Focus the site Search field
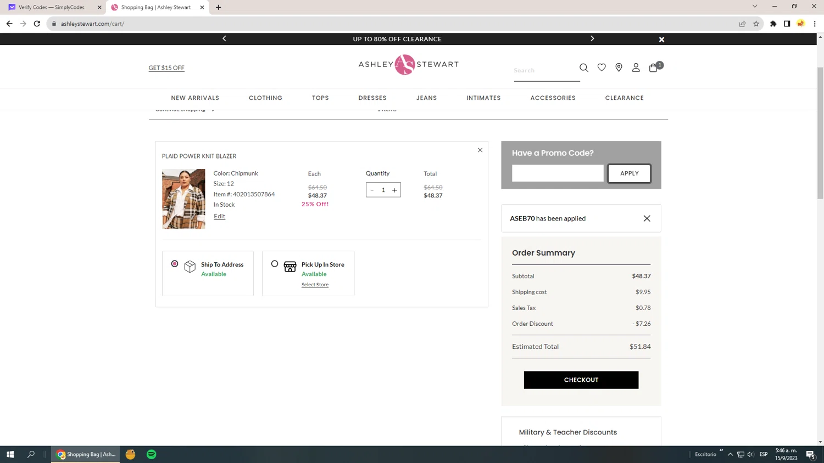The image size is (824, 463). (x=547, y=71)
